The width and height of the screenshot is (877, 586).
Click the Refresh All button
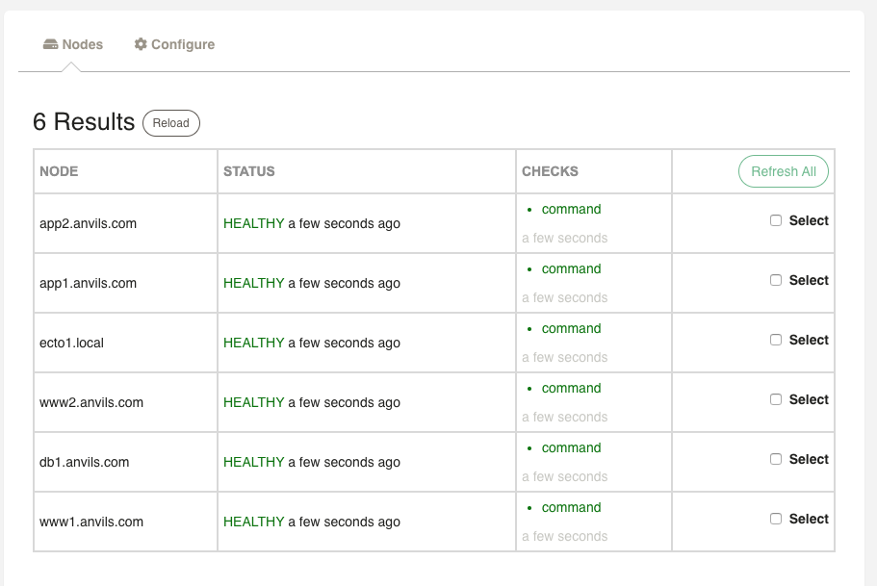tap(783, 171)
